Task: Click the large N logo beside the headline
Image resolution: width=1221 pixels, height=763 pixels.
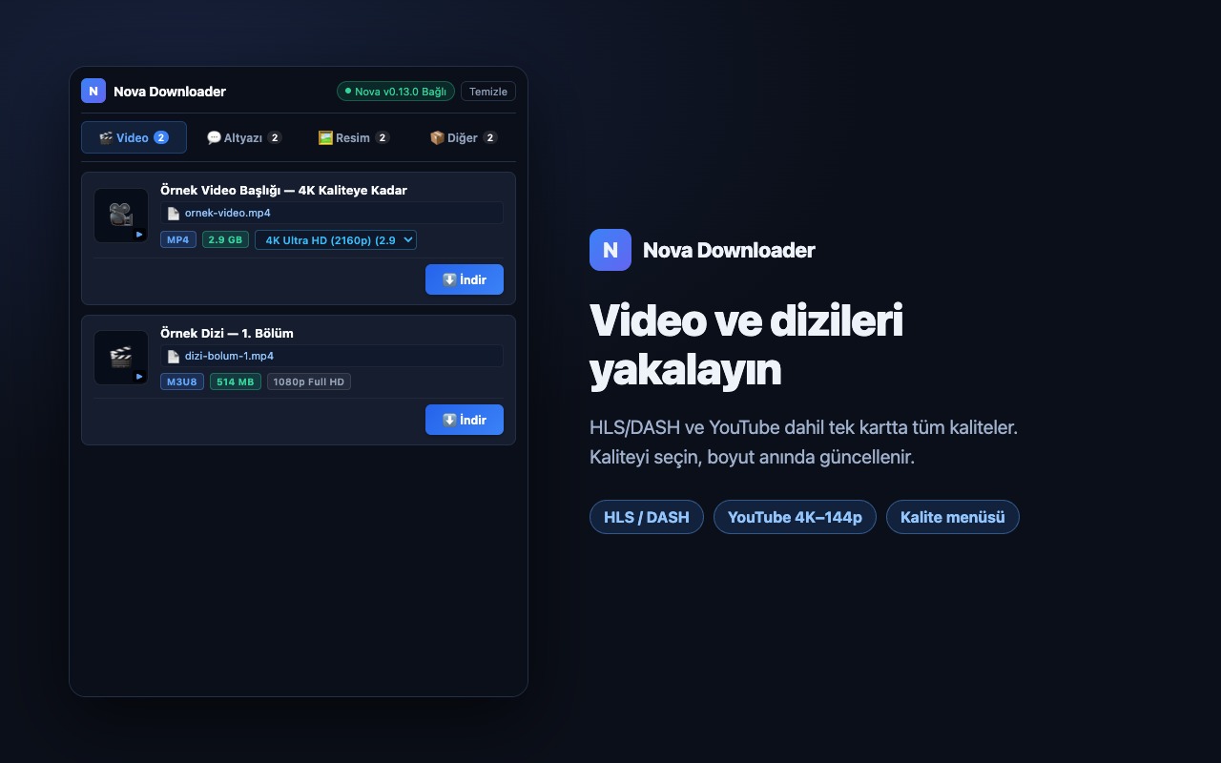Action: pyautogui.click(x=610, y=250)
